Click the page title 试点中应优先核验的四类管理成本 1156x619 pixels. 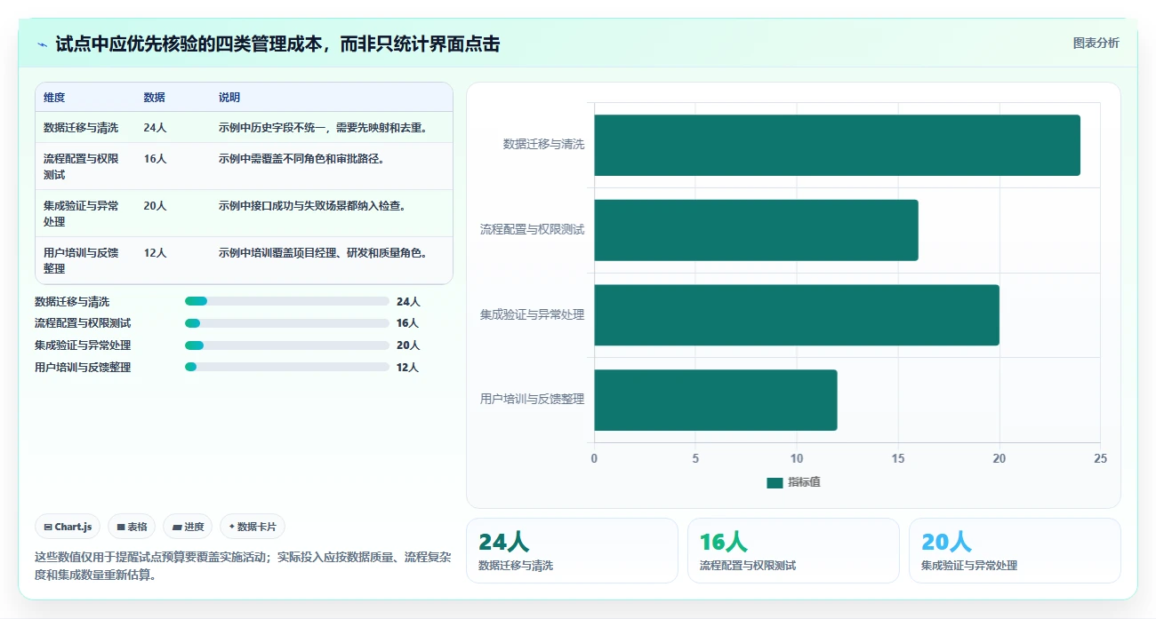[277, 44]
